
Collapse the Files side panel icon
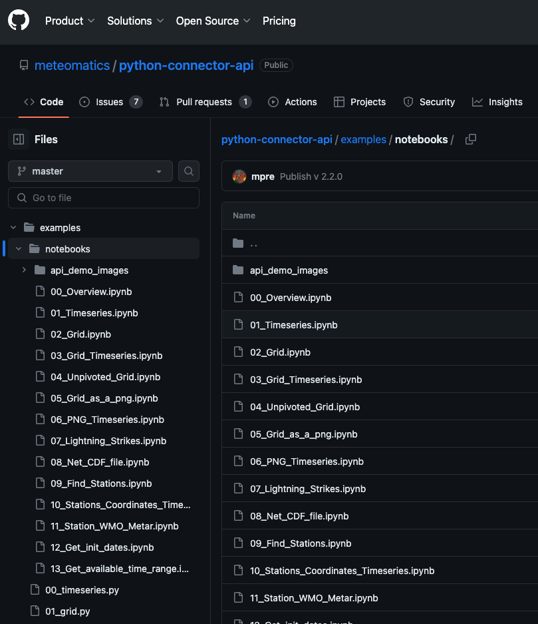pos(19,139)
